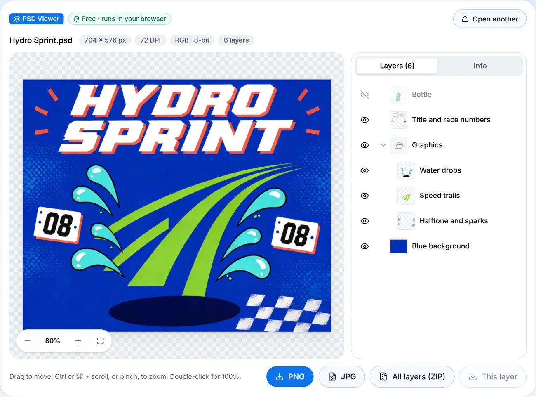Click the 72 DPI badge
This screenshot has width=536, height=397.
point(150,40)
